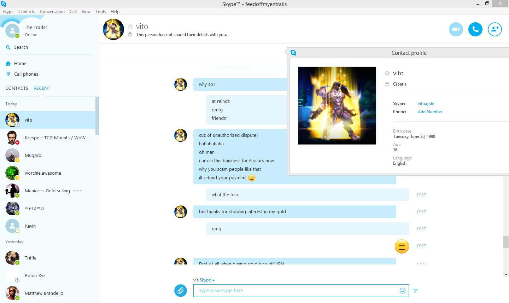Toggle favorite star next to vito header

(130, 27)
